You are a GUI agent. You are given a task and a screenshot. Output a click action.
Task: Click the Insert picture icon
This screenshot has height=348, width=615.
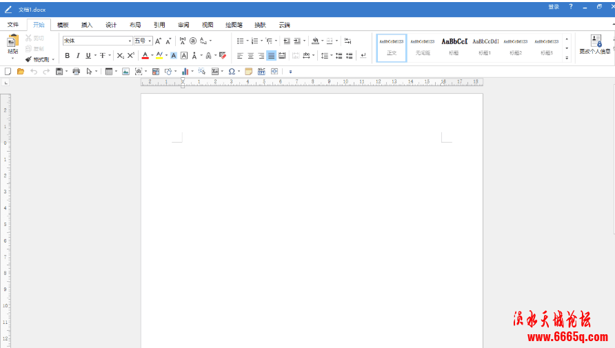point(125,72)
